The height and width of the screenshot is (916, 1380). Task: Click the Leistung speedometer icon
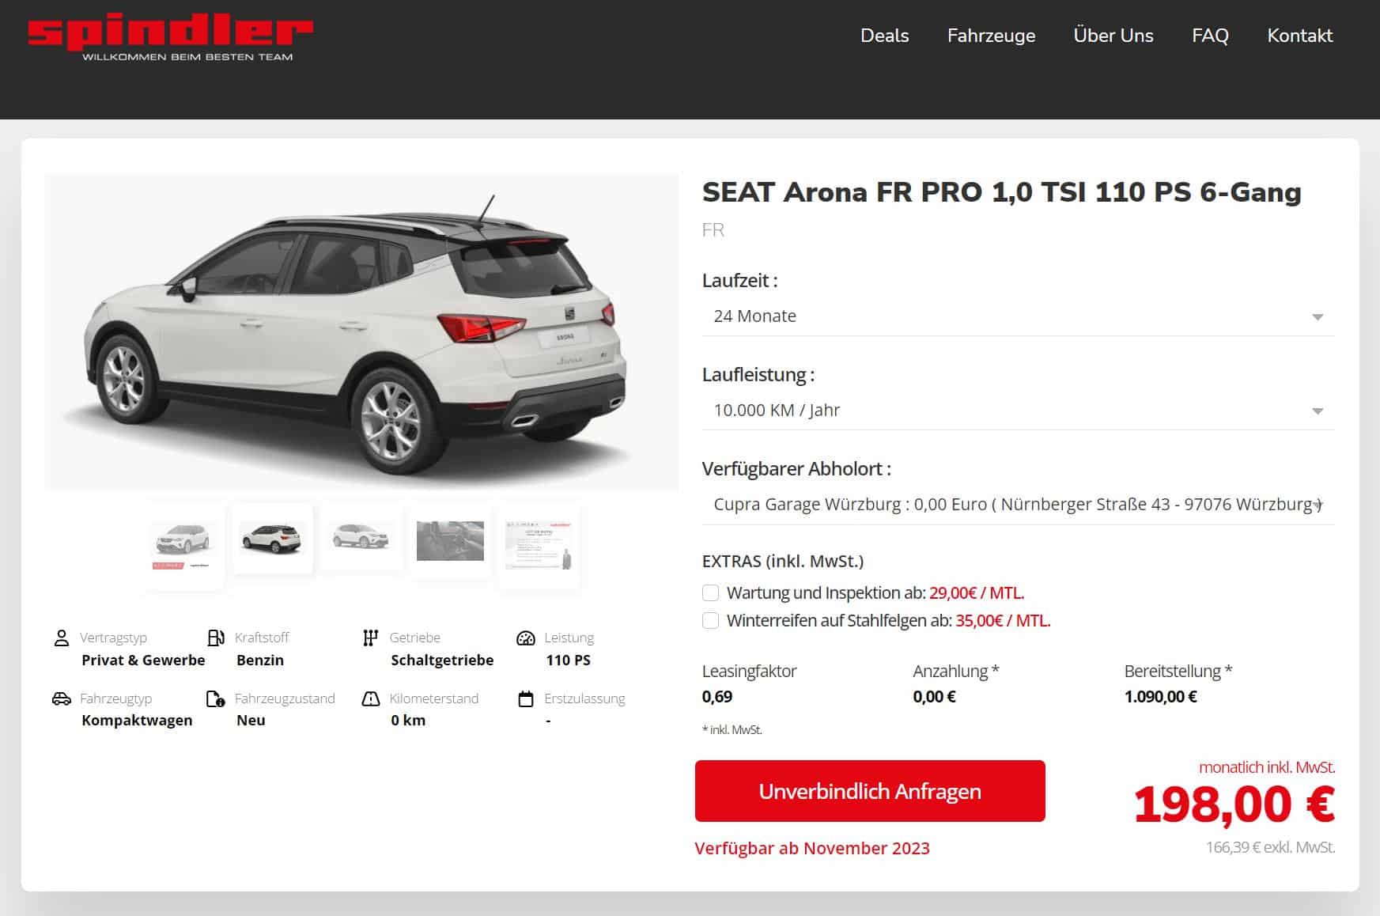pyautogui.click(x=526, y=638)
